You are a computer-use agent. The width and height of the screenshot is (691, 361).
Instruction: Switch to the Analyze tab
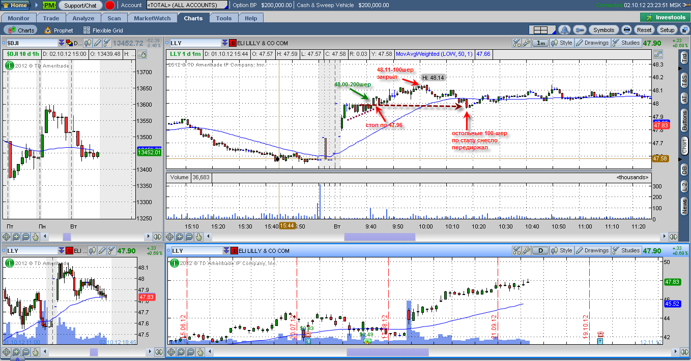click(83, 18)
